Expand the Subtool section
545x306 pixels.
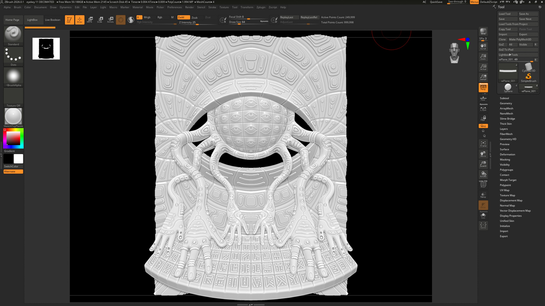click(x=504, y=98)
